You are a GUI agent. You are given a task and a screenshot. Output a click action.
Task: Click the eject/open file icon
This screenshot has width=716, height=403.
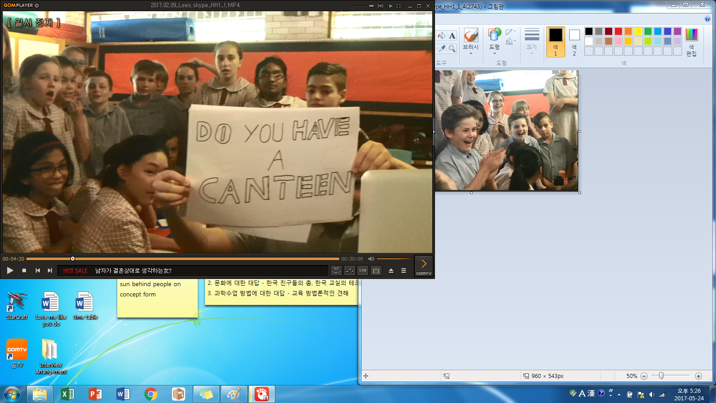tap(391, 270)
